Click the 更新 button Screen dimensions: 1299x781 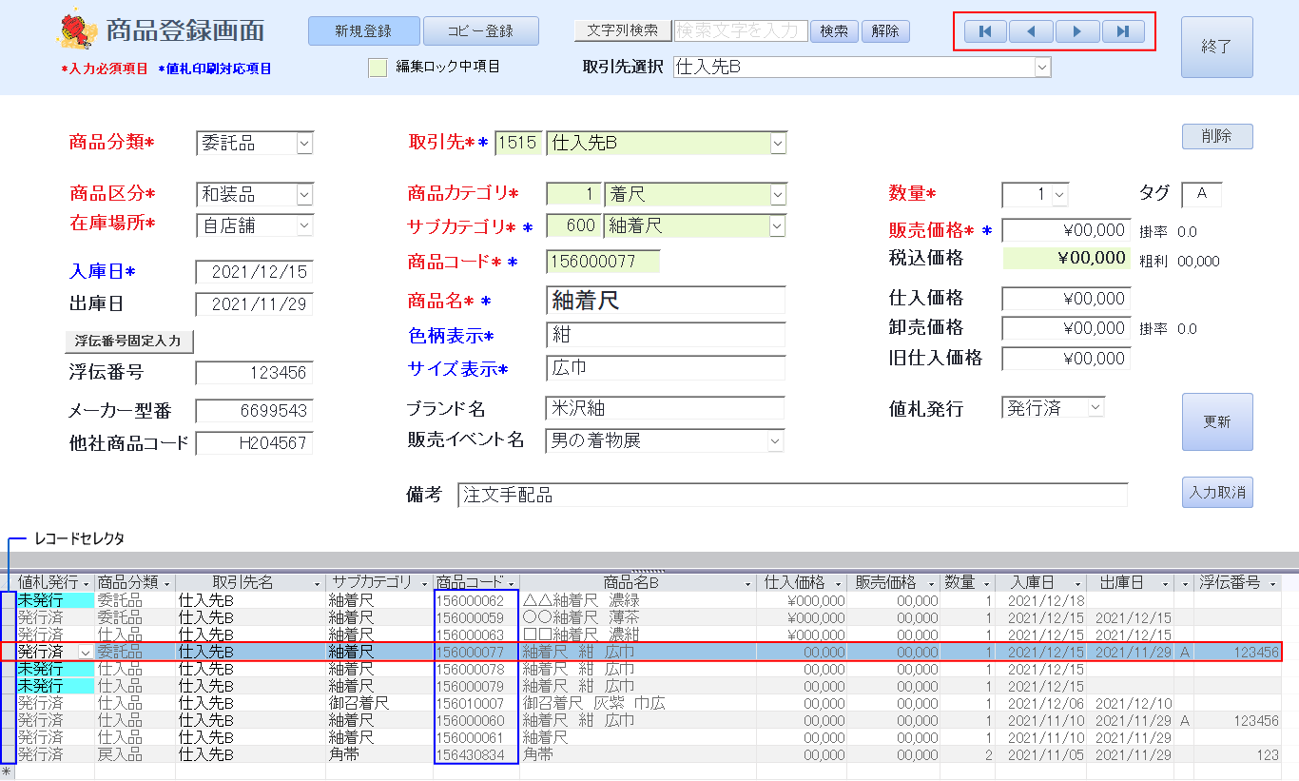[x=1217, y=421]
